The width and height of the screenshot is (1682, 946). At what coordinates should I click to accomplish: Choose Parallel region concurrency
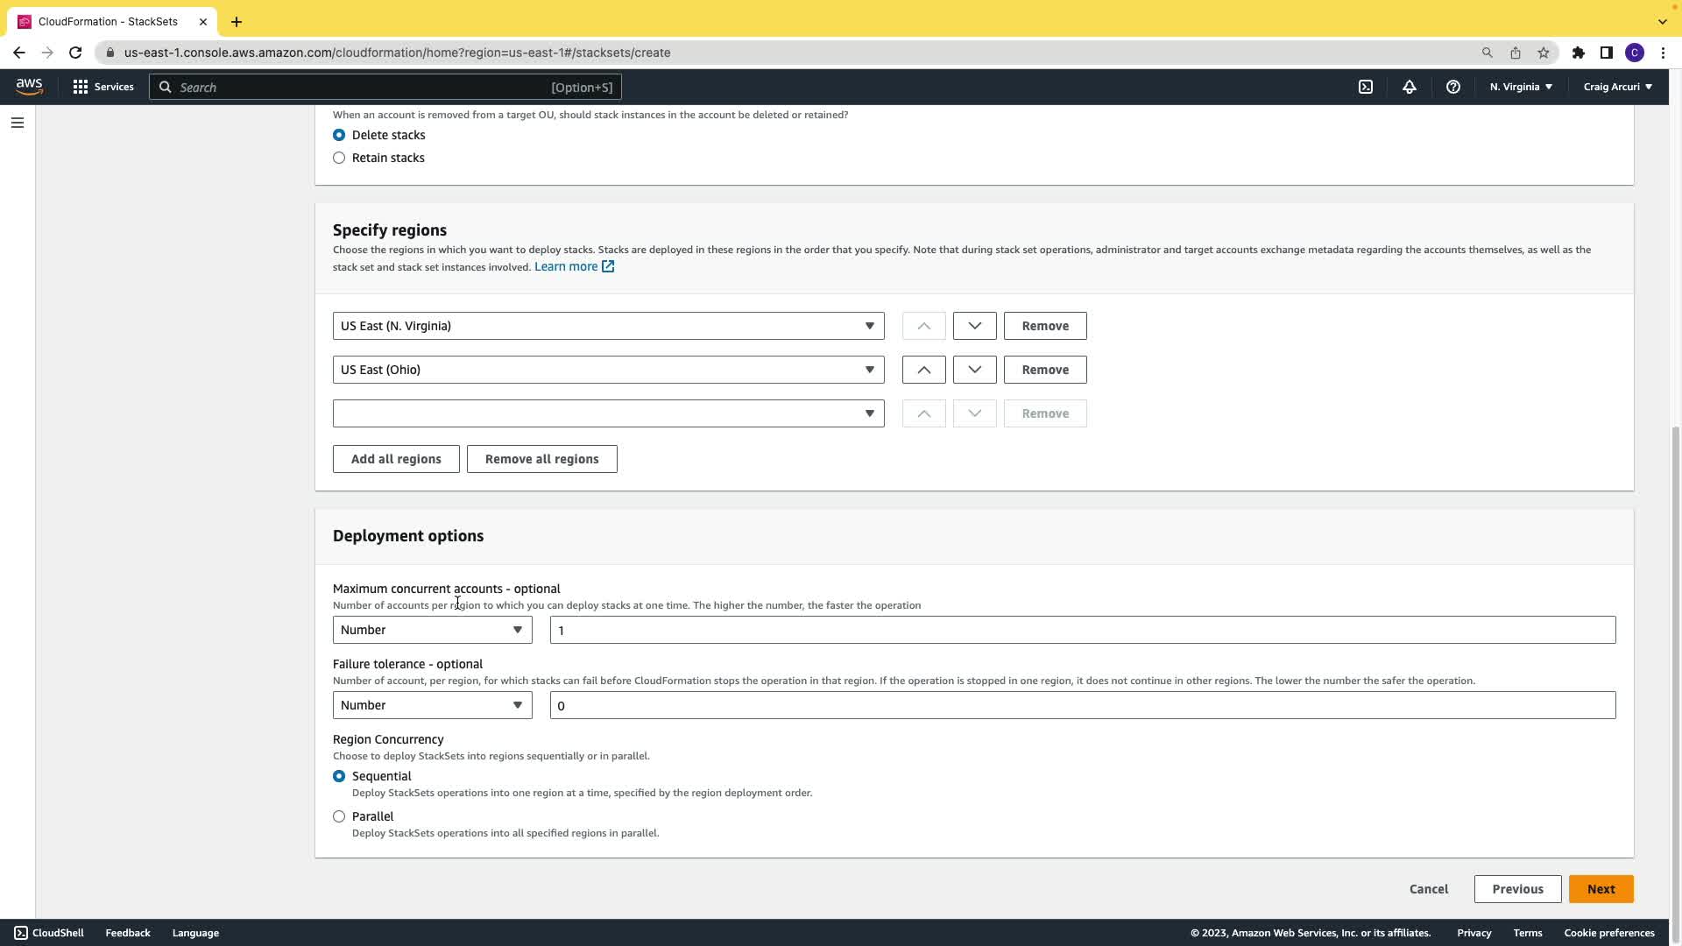(x=339, y=816)
